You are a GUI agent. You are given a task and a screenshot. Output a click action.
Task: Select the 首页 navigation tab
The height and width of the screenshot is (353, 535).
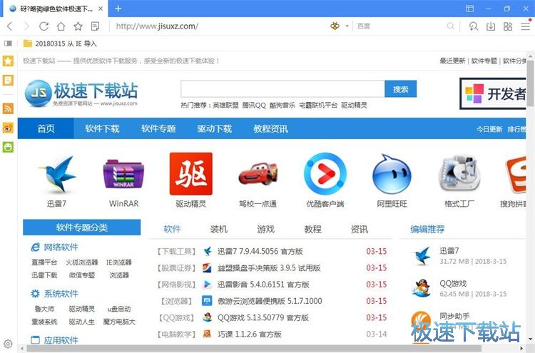click(46, 128)
